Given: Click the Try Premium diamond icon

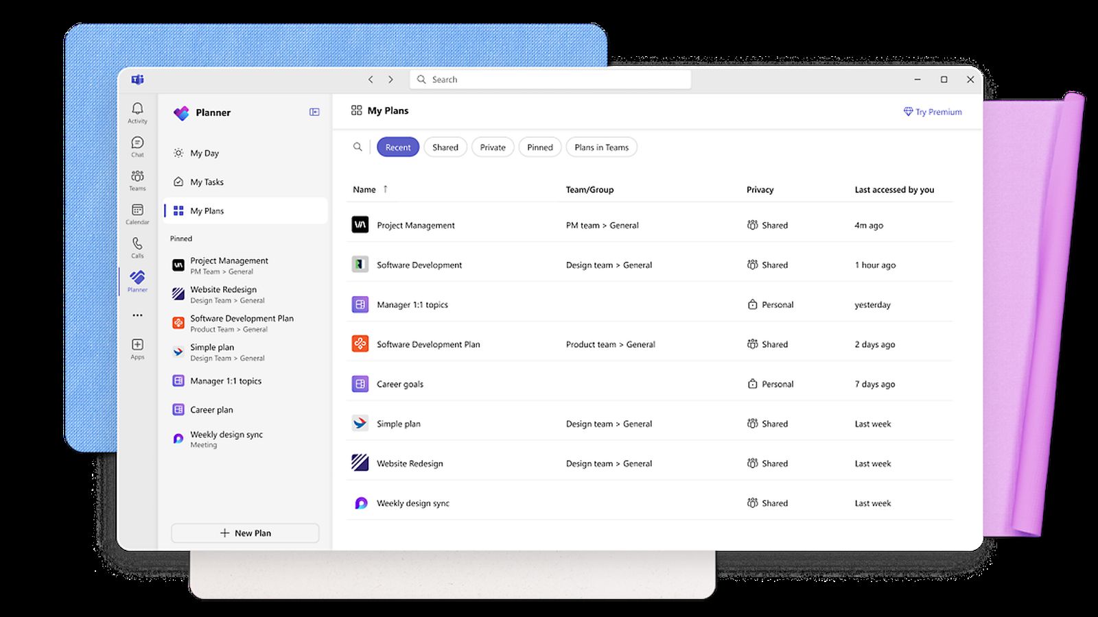Looking at the screenshot, I should (908, 112).
